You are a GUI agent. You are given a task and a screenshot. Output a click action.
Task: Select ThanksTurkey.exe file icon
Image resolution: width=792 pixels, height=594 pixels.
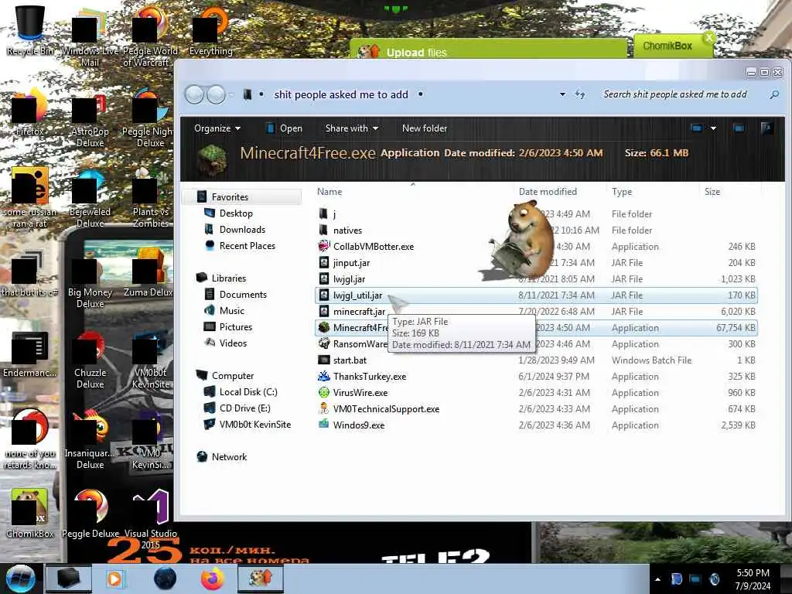pyautogui.click(x=324, y=377)
